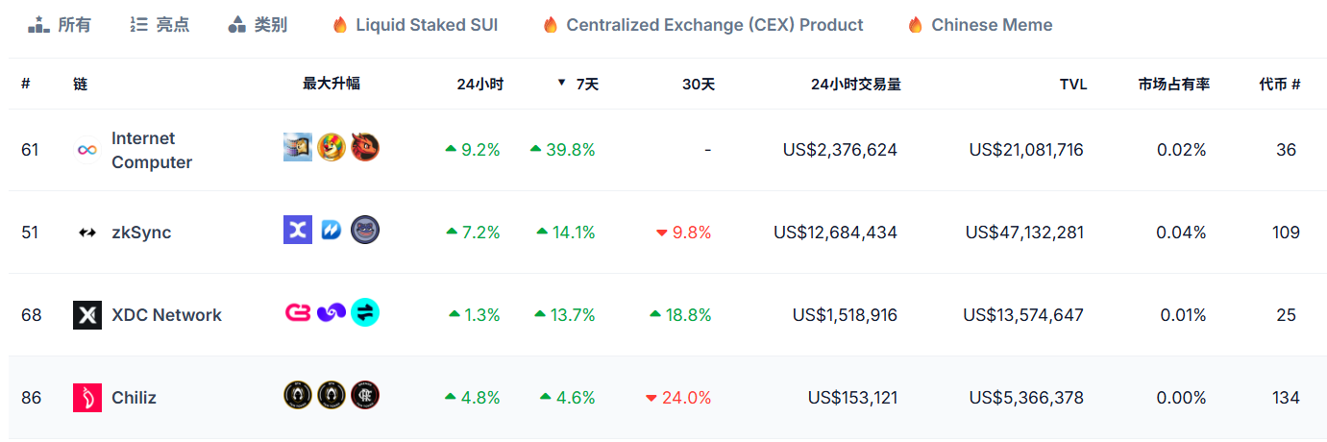
Task: Sort the table by 24小时 column
Action: tap(479, 85)
